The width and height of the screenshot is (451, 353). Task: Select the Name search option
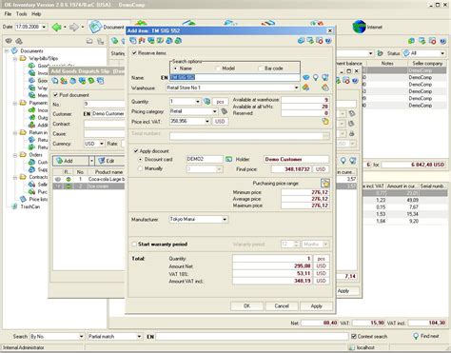(x=175, y=69)
